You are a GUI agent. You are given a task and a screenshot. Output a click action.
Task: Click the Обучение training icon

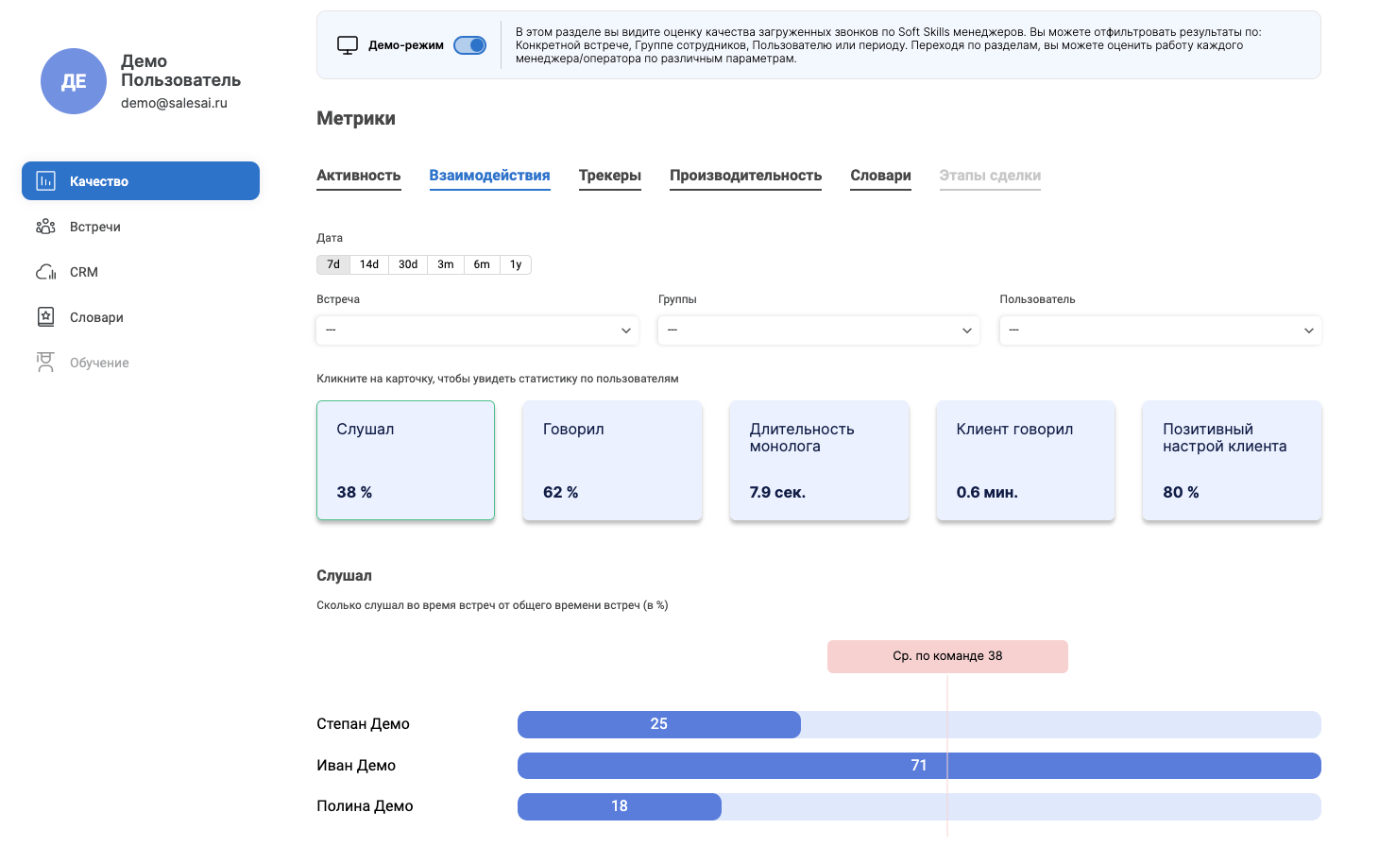45,363
